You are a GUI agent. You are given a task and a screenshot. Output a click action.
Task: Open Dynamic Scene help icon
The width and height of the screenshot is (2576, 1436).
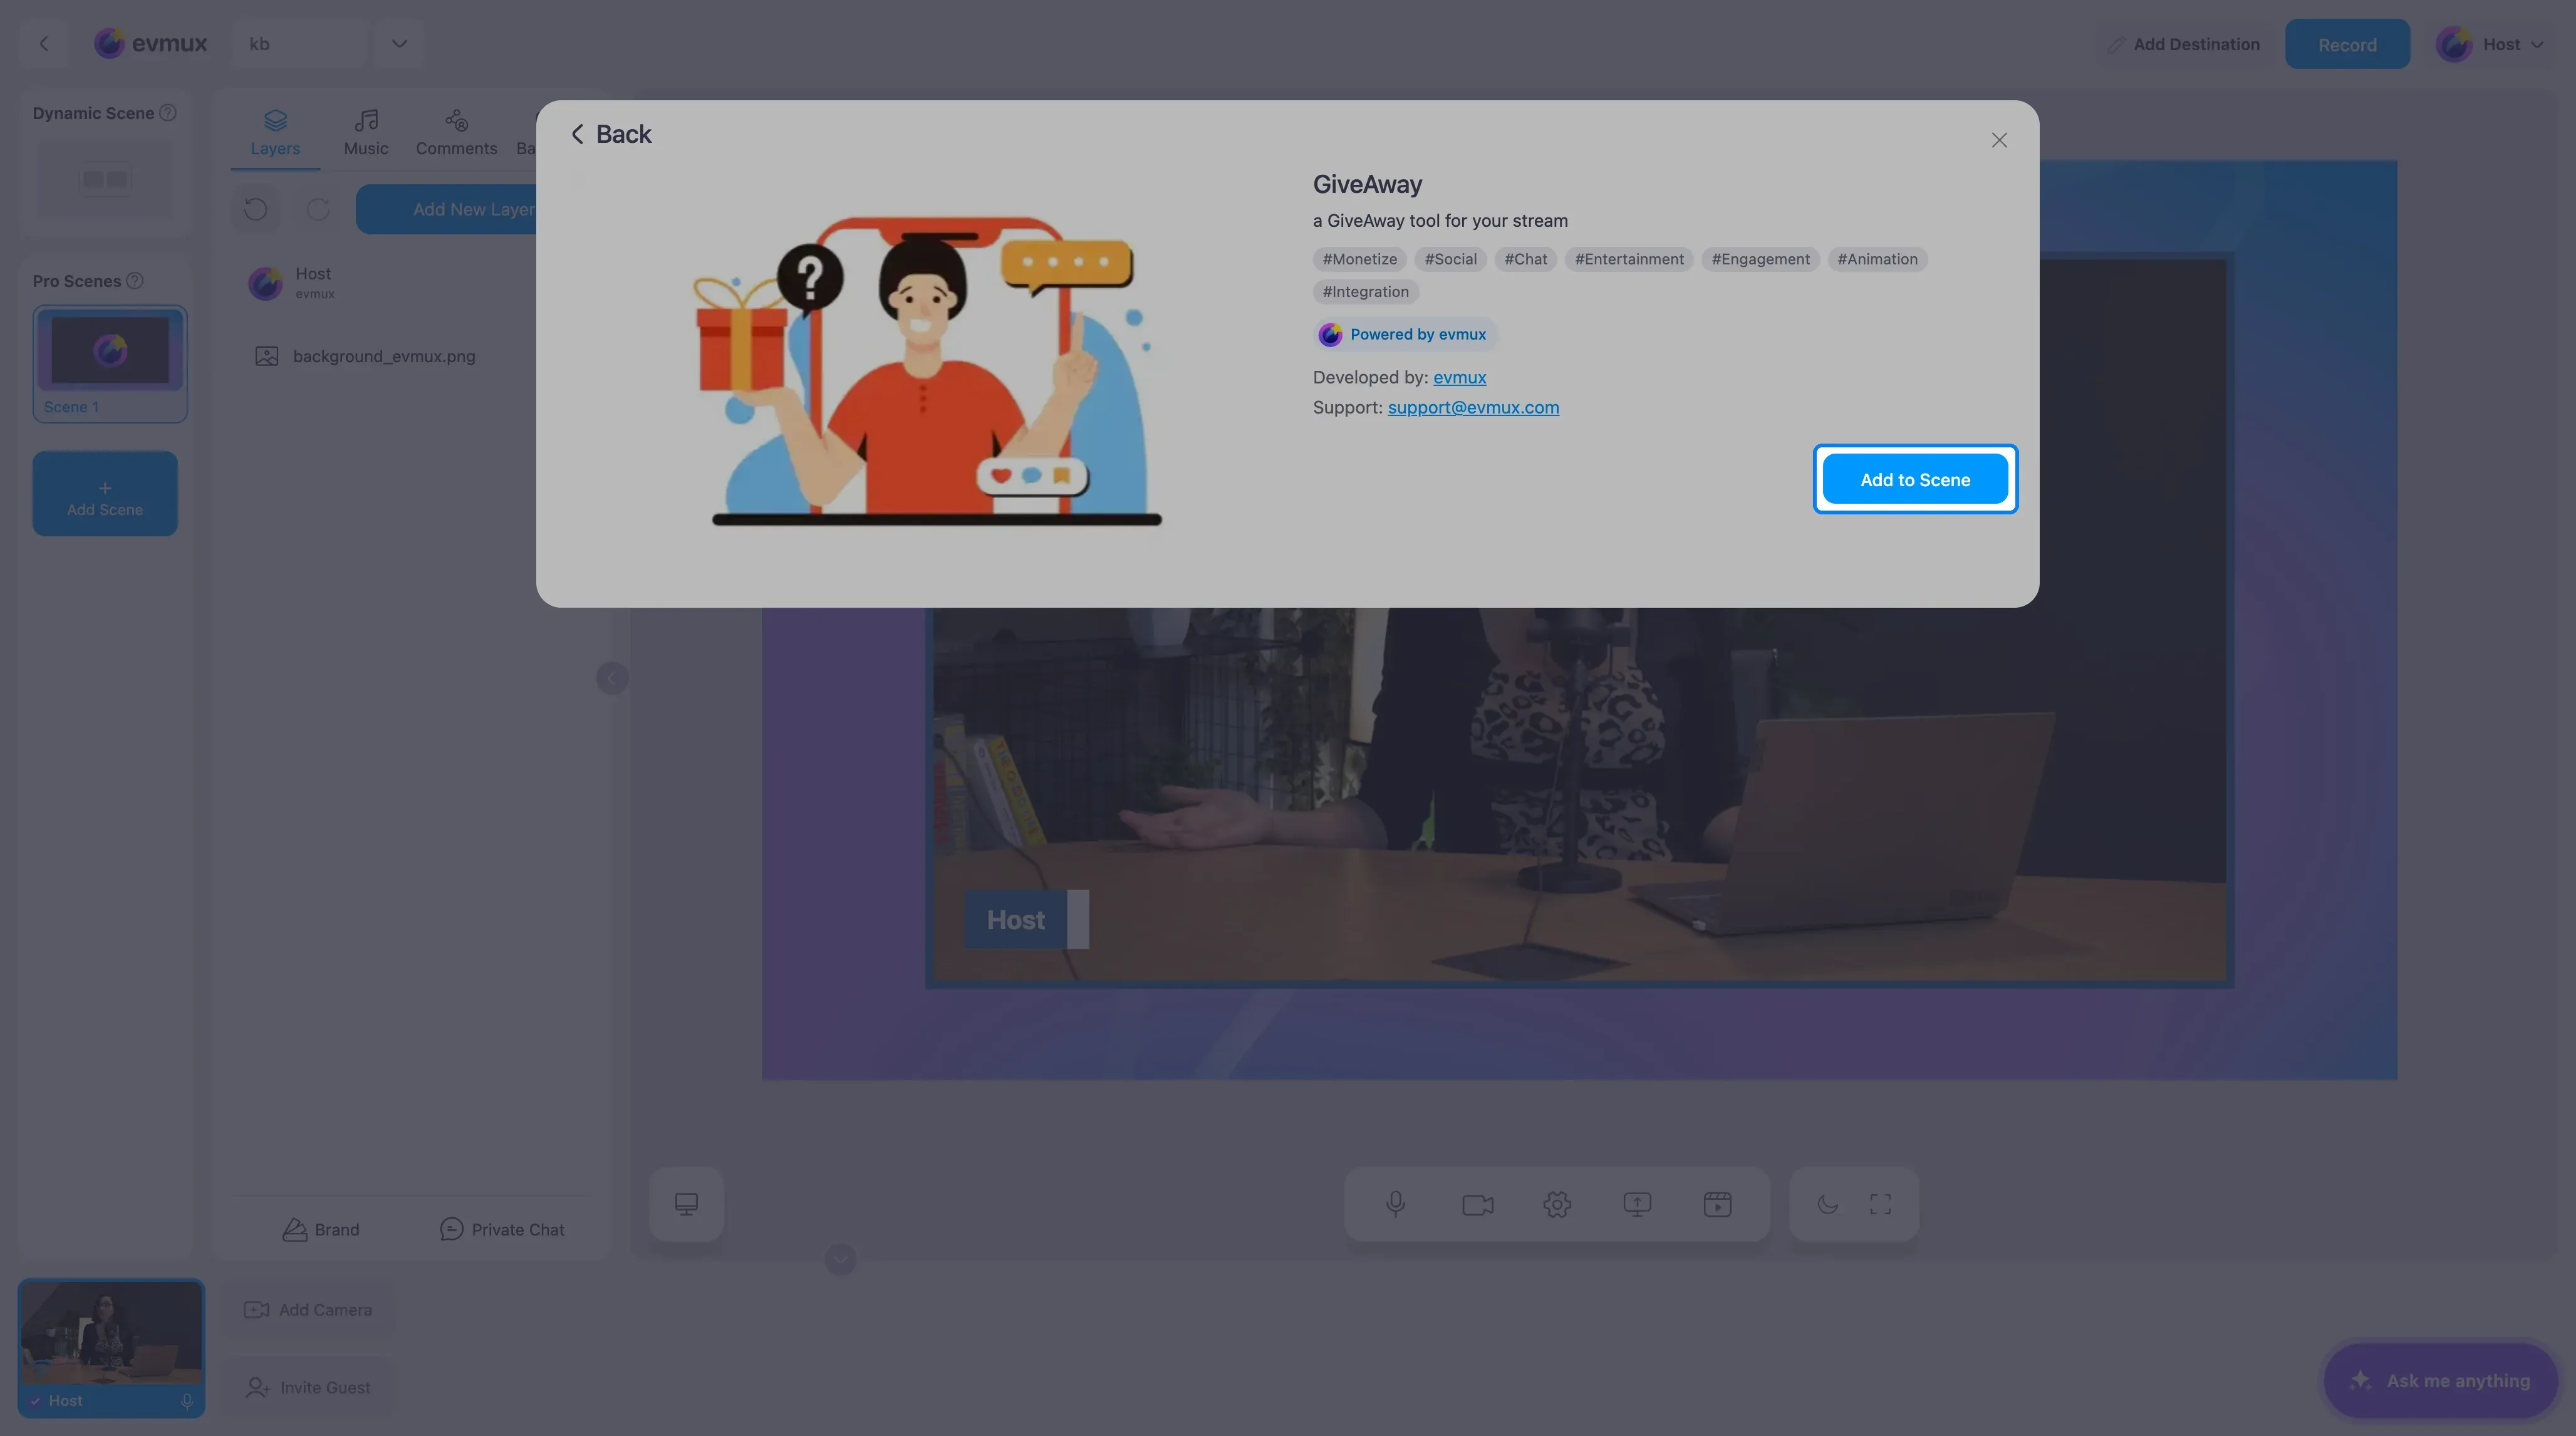click(168, 113)
